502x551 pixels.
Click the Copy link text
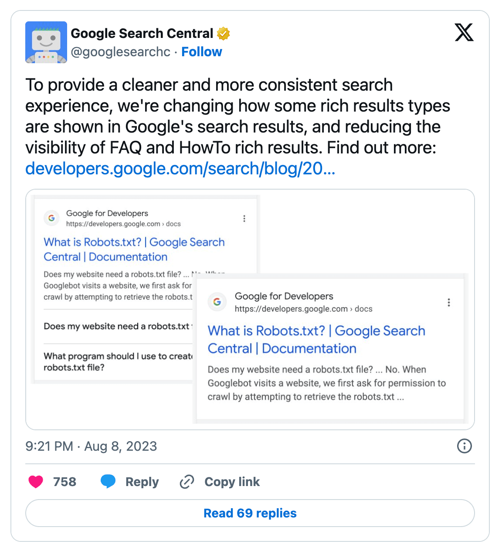(232, 482)
